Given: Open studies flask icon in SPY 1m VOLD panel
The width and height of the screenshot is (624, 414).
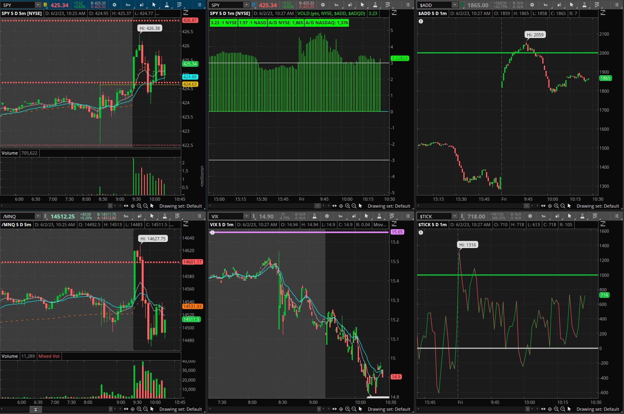Looking at the screenshot, I should tap(375, 5).
